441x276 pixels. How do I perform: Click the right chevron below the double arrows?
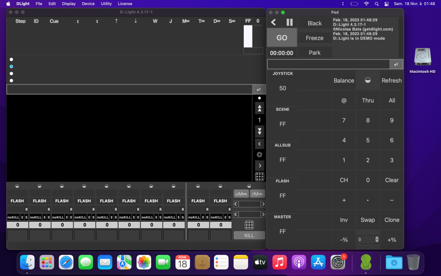tap(259, 166)
